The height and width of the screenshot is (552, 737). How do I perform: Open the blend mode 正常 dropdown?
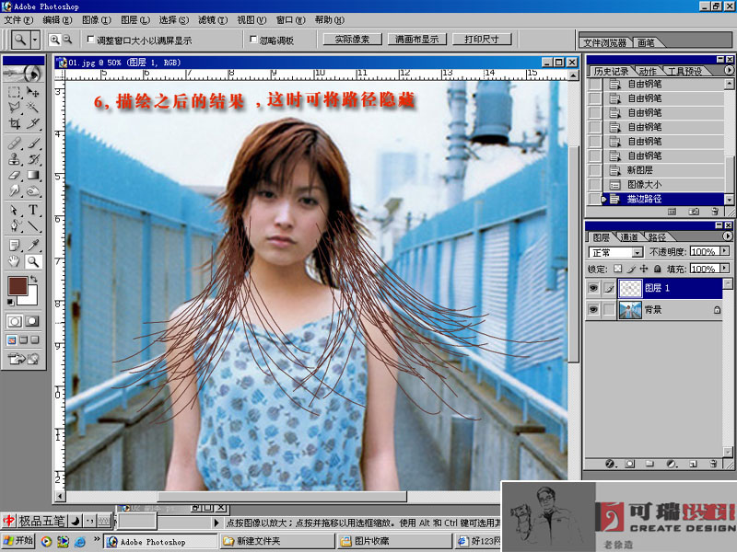[615, 252]
